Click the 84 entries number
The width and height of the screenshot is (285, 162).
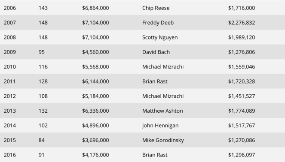(41, 140)
